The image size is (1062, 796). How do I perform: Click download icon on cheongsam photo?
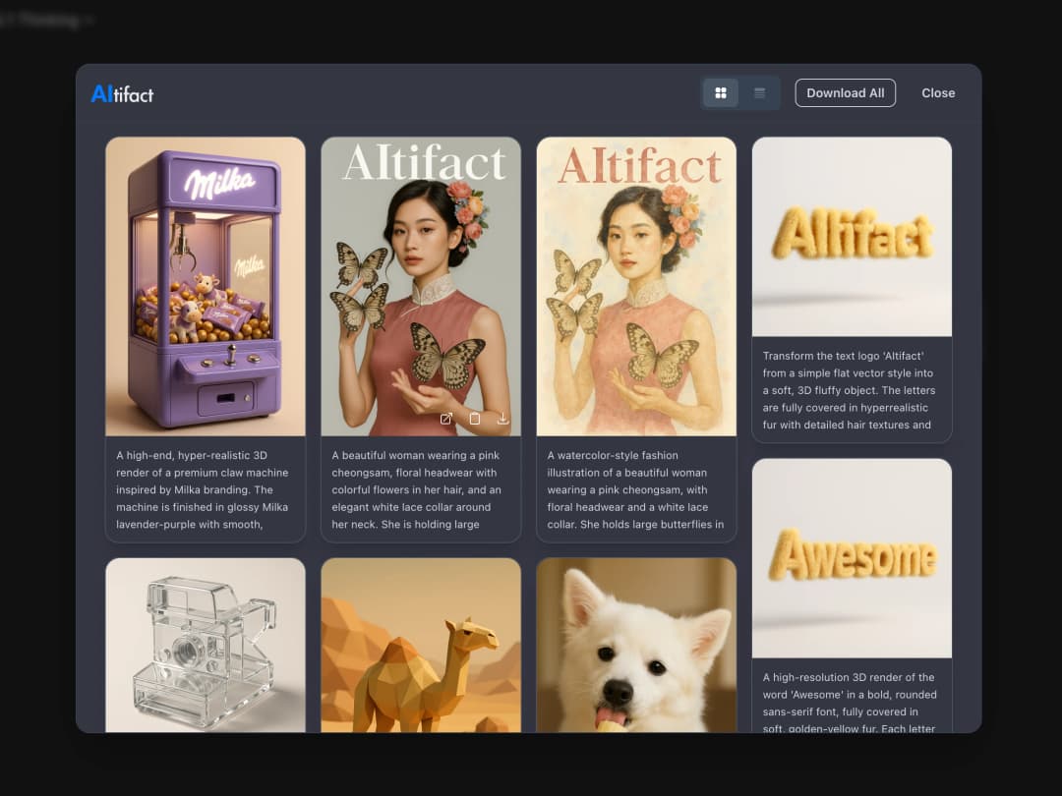coord(502,419)
